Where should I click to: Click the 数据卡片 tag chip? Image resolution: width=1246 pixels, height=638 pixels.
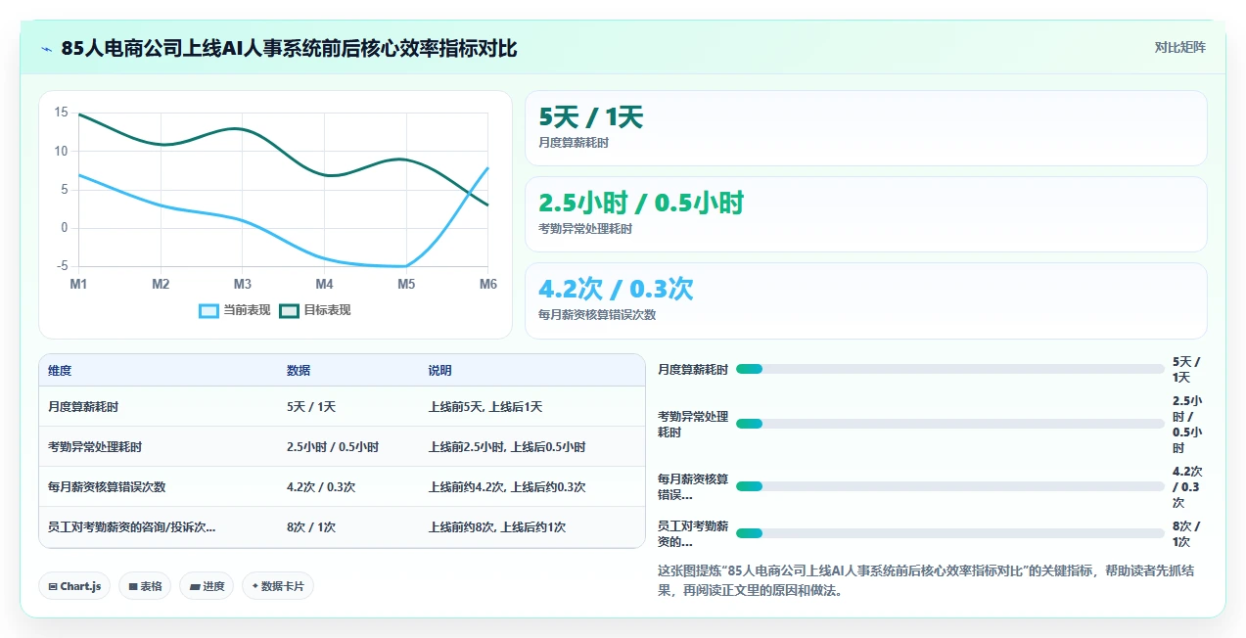278,586
